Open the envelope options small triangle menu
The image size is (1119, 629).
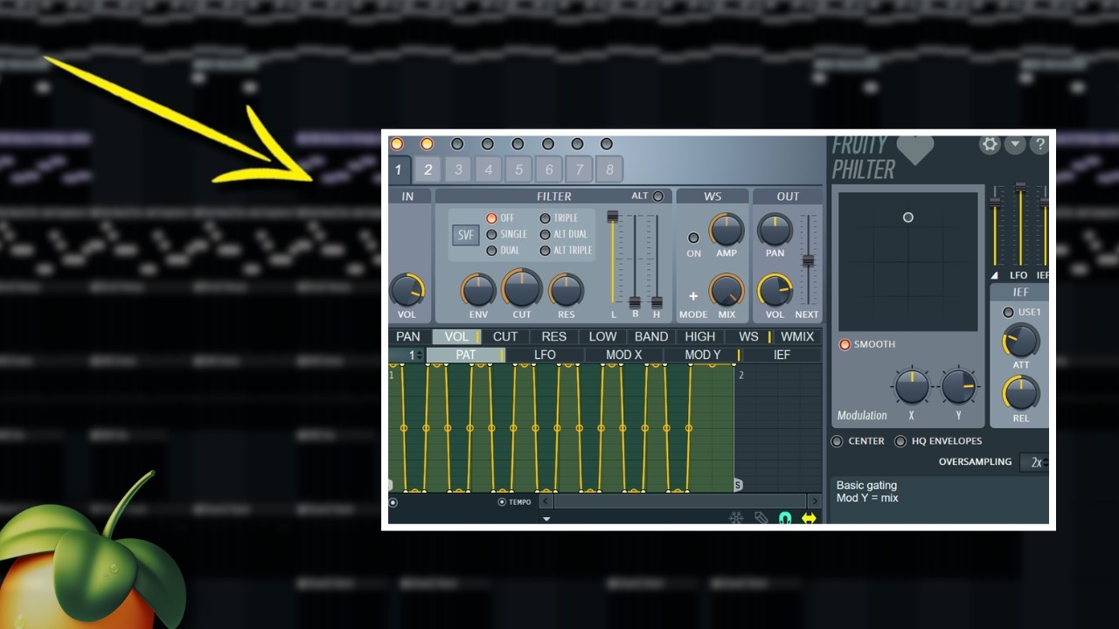(x=546, y=519)
